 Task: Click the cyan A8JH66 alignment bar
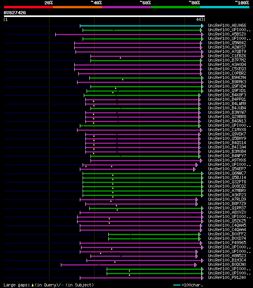141,26
